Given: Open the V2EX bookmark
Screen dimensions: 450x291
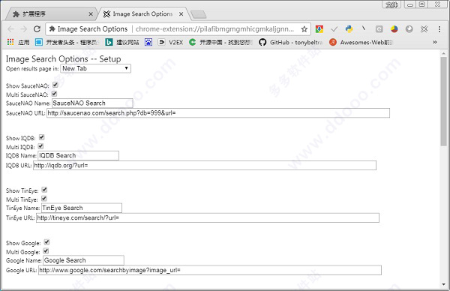Looking at the screenshot, I should point(170,43).
